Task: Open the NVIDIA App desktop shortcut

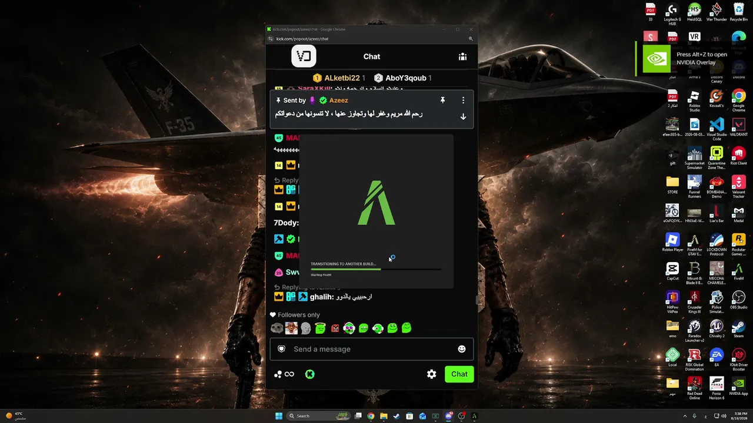Action: (738, 386)
